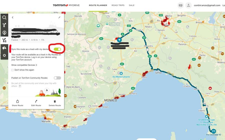
Task: Open the Sale menu item
Action: [131, 5]
